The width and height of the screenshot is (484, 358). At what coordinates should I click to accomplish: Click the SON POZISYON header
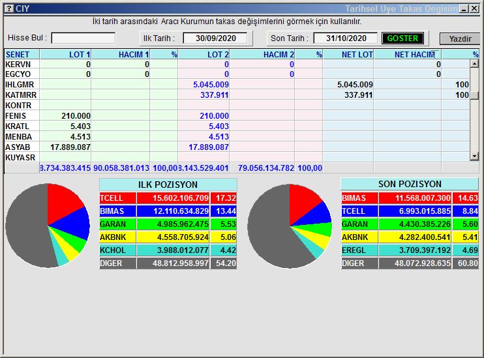410,184
